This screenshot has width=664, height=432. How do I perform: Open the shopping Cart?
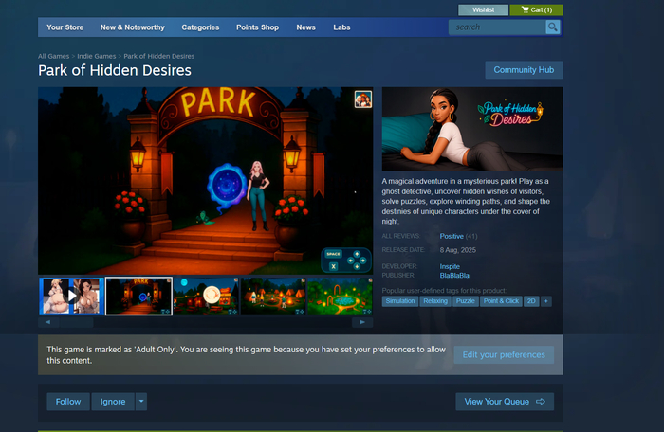(x=536, y=9)
